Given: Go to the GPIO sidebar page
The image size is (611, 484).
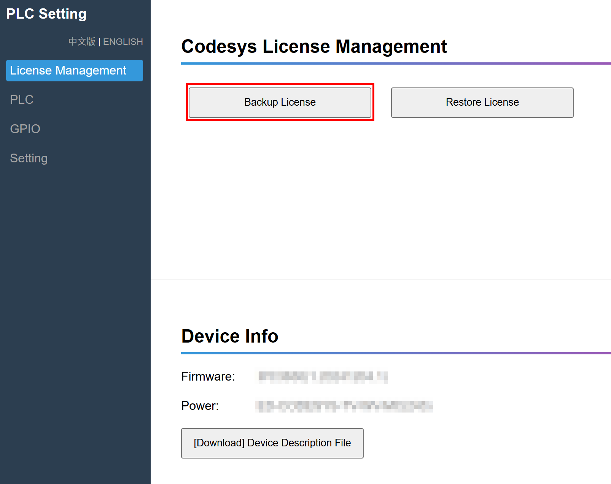Looking at the screenshot, I should click(25, 129).
